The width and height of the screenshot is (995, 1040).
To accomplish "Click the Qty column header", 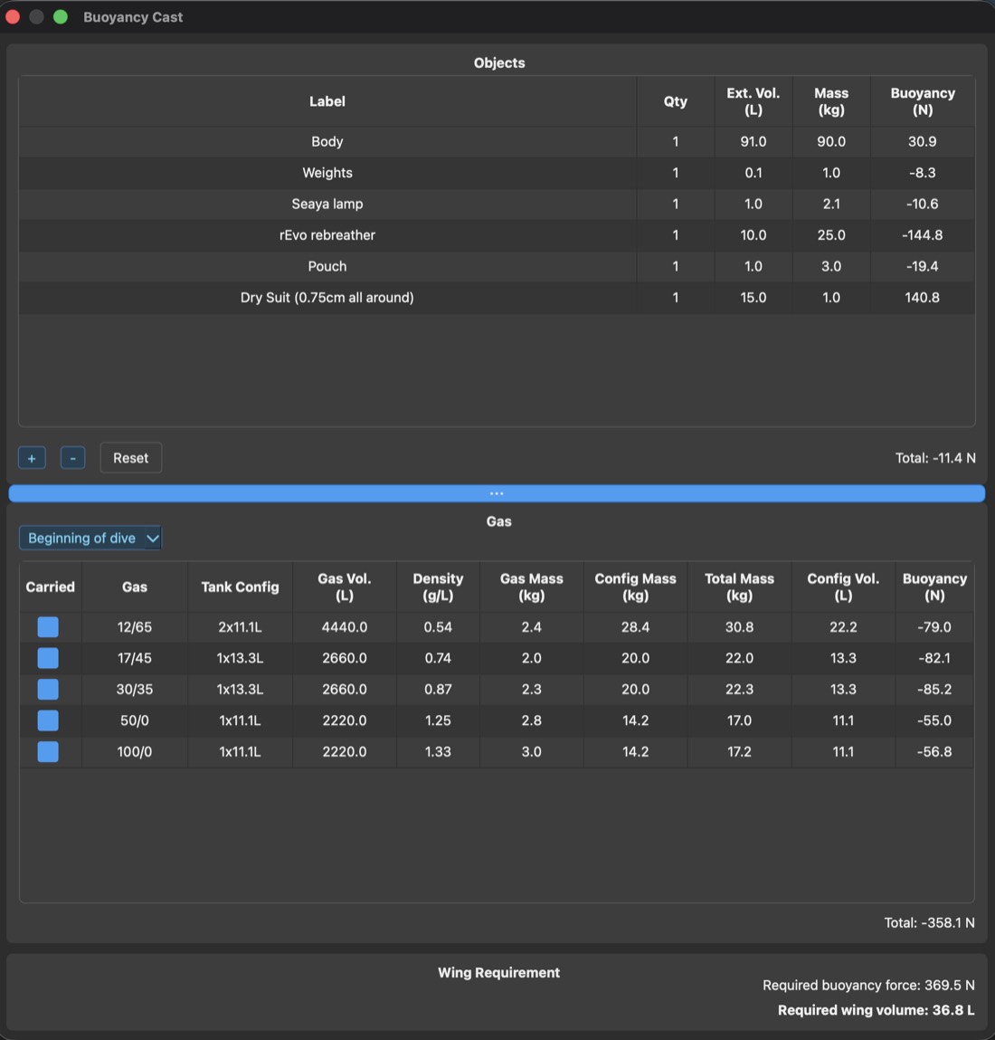I will 676,101.
